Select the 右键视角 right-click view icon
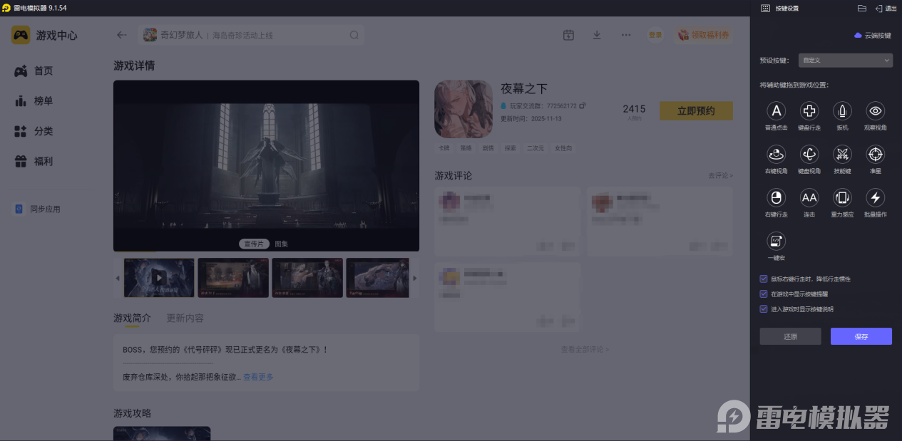 tap(776, 154)
